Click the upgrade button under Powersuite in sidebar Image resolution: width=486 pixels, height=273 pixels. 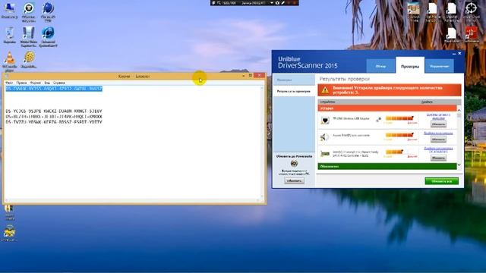[x=294, y=180]
